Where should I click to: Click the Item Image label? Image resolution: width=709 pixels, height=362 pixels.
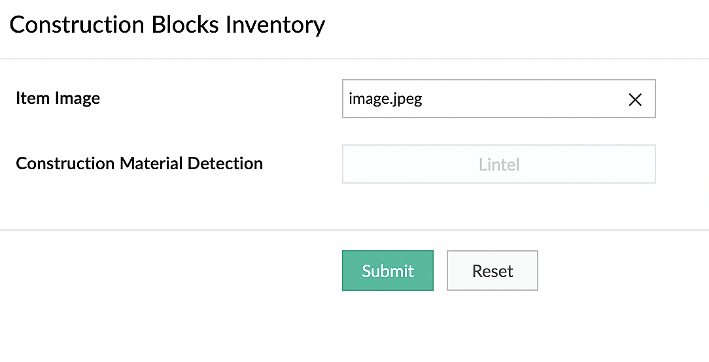(x=58, y=99)
